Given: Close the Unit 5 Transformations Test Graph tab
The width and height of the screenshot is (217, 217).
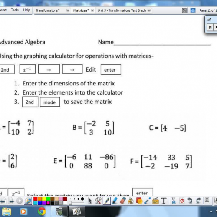Looking at the screenshot, I should point(149,10).
